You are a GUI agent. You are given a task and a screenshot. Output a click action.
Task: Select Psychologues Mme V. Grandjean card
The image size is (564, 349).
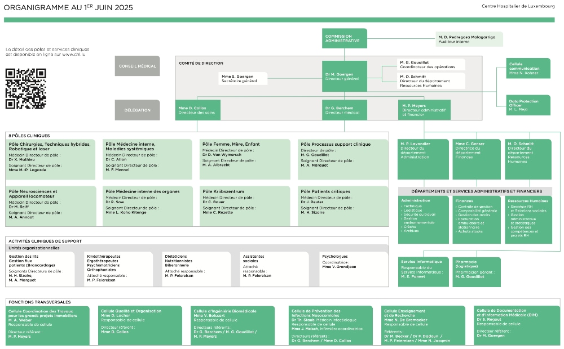pos(354,269)
